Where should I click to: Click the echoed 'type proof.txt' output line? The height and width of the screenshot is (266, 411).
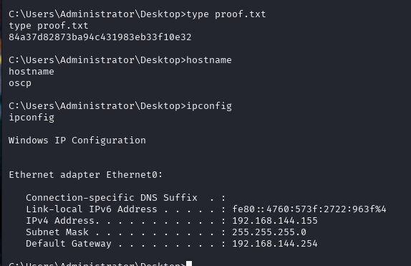[x=49, y=26]
